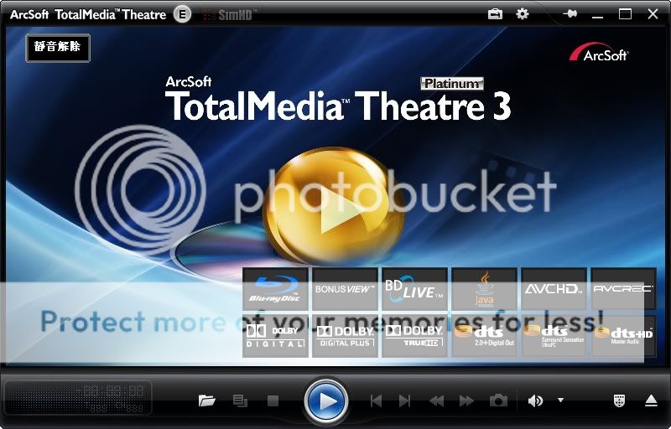Screen dimensions: 671x429
Task: Click the BD Live logo tile
Action: [x=414, y=289]
